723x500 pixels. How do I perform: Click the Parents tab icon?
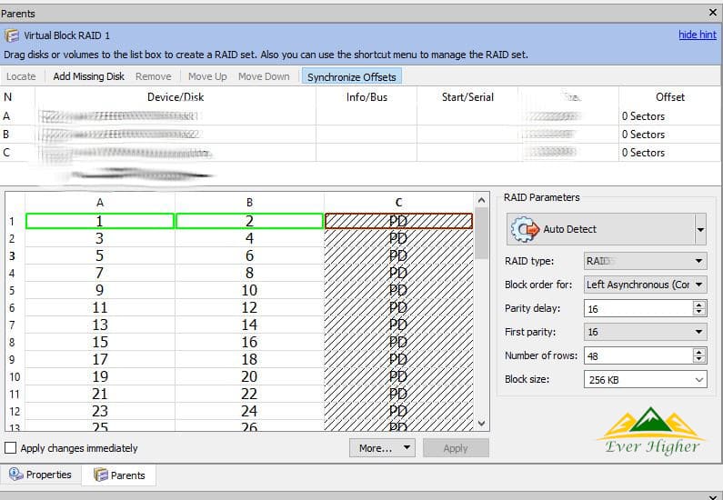(100, 475)
